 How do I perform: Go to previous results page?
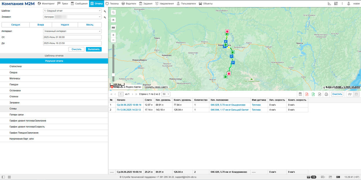pyautogui.click(x=115, y=94)
